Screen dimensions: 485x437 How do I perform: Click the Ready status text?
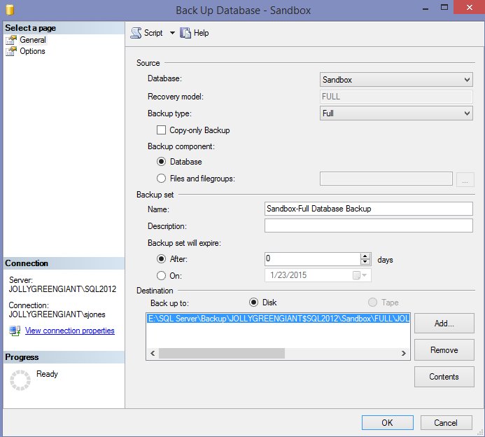point(47,374)
